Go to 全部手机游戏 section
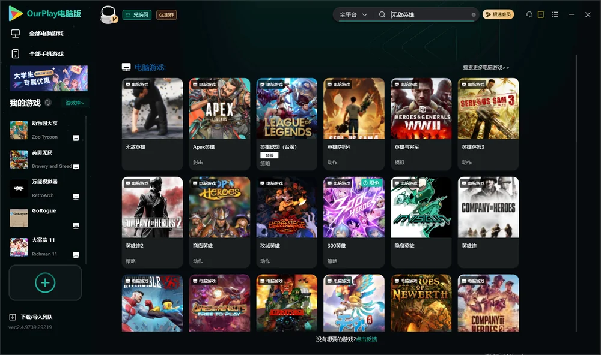 45,54
